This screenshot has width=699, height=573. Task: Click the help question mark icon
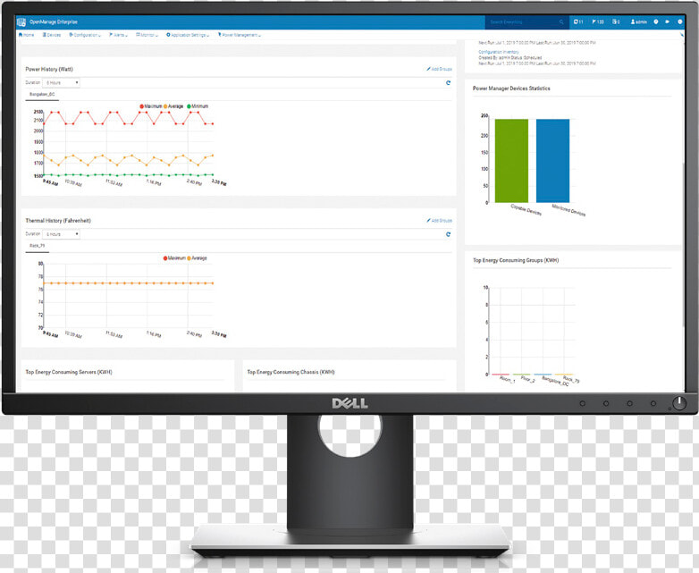(x=656, y=21)
